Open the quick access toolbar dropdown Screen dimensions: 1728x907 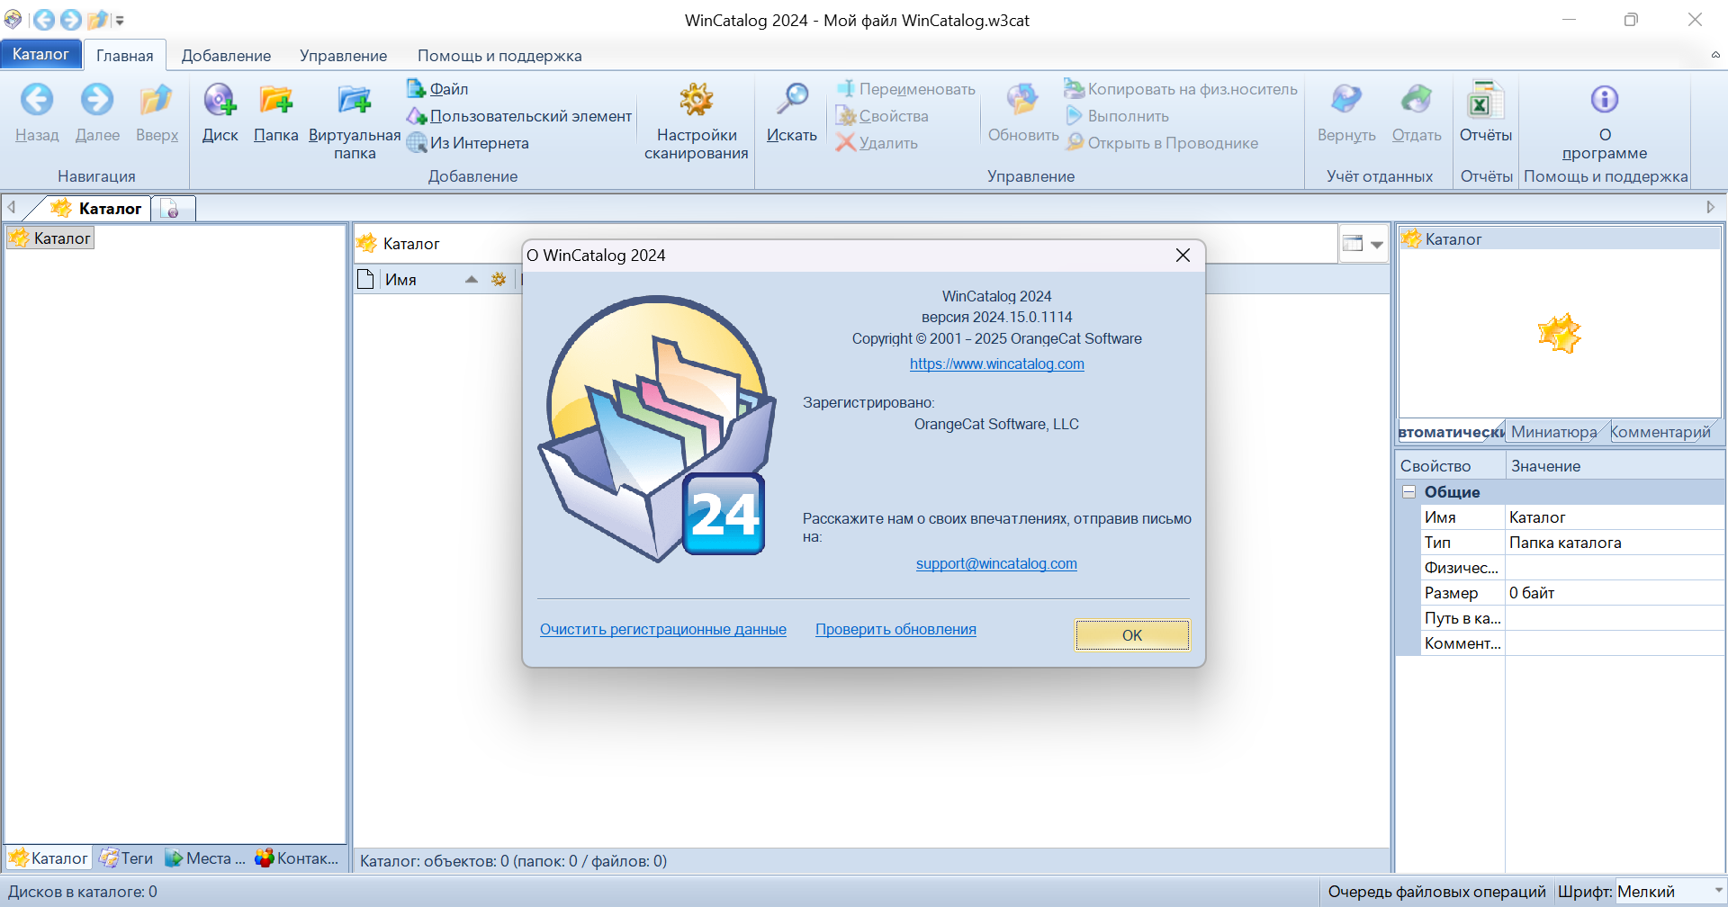(120, 20)
